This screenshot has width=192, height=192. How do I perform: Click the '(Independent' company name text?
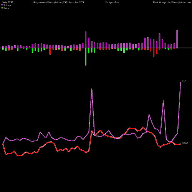point(112,2)
